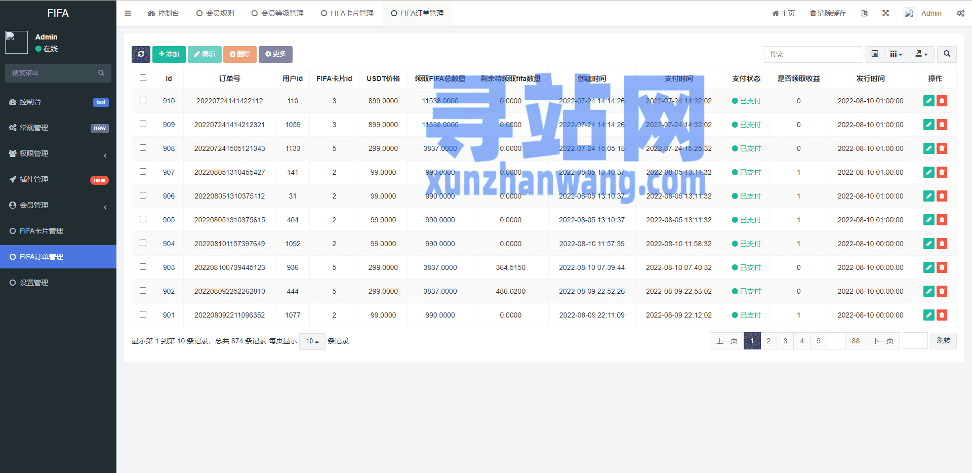972x473 pixels.
Task: Click the delete icon for row 909
Action: [x=942, y=125]
